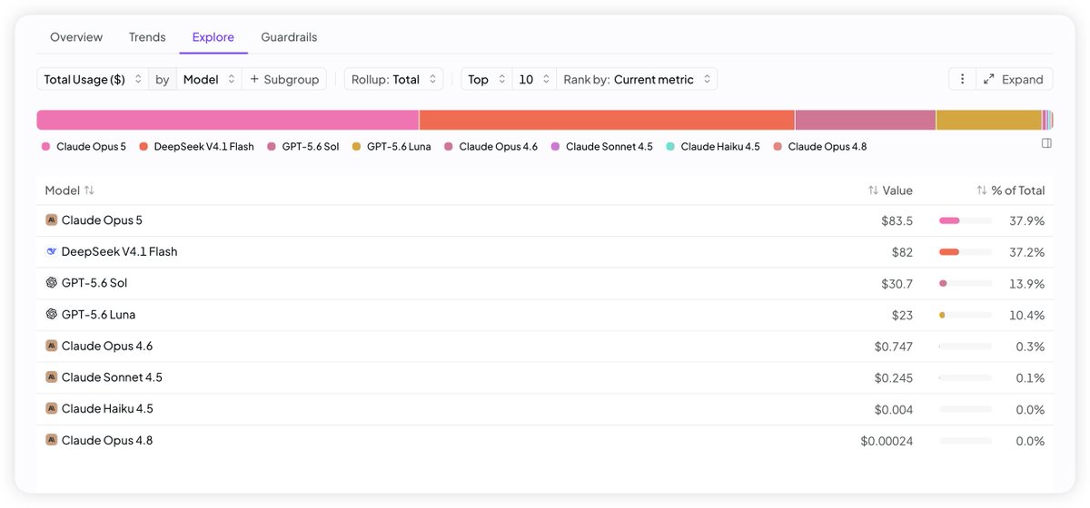Select the Claude Opus 4.8 row name
The image size is (1090, 508).
pos(107,440)
